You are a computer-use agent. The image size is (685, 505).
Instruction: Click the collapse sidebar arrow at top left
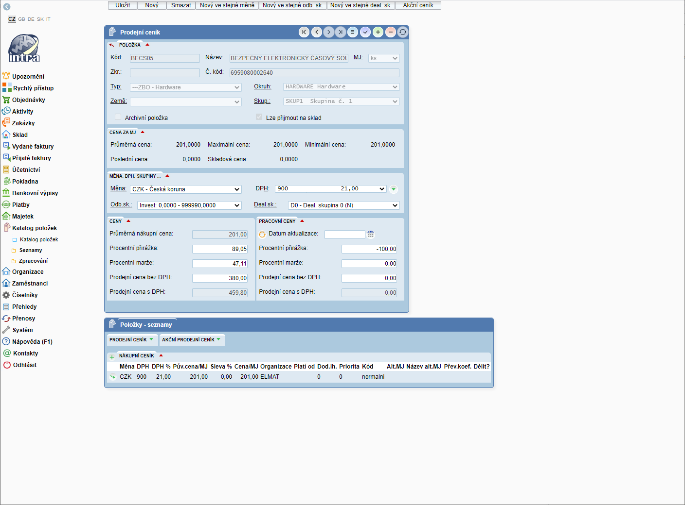pos(7,7)
